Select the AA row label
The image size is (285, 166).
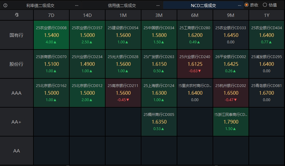(x=17, y=151)
